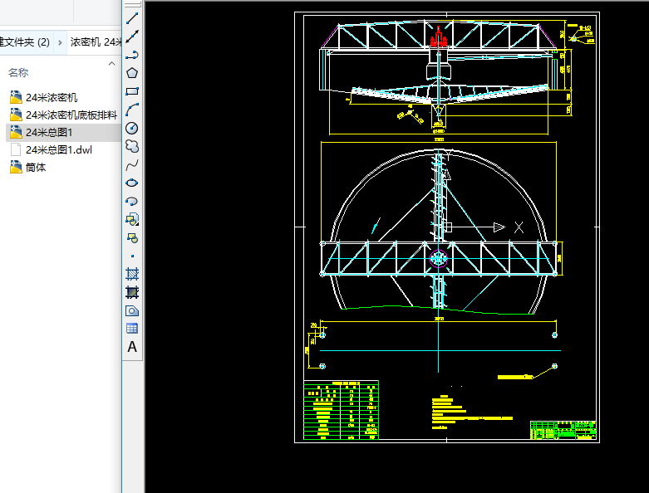Open the Insert Block tool
The image size is (649, 493).
[x=132, y=219]
